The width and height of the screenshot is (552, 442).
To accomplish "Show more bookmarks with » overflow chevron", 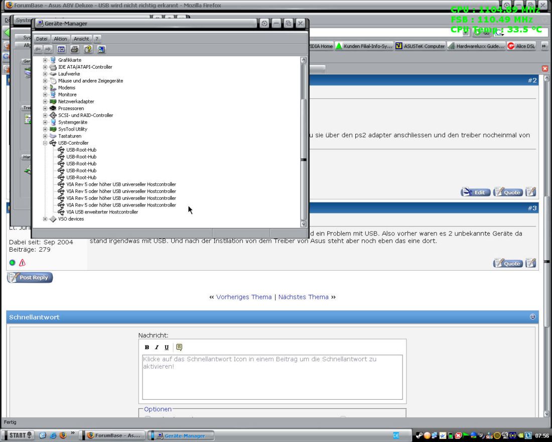I will click(544, 46).
